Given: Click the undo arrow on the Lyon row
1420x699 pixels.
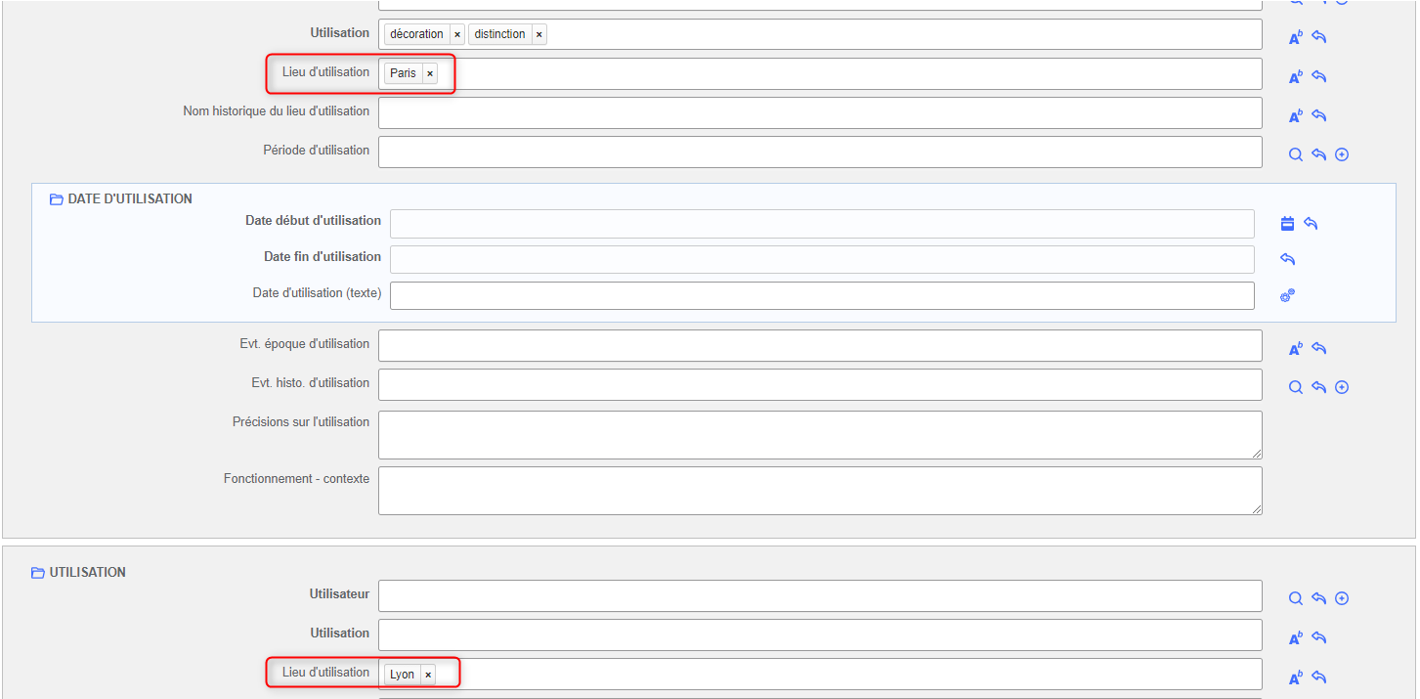Looking at the screenshot, I should [x=1318, y=677].
